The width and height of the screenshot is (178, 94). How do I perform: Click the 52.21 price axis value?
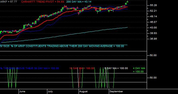[153, 11]
